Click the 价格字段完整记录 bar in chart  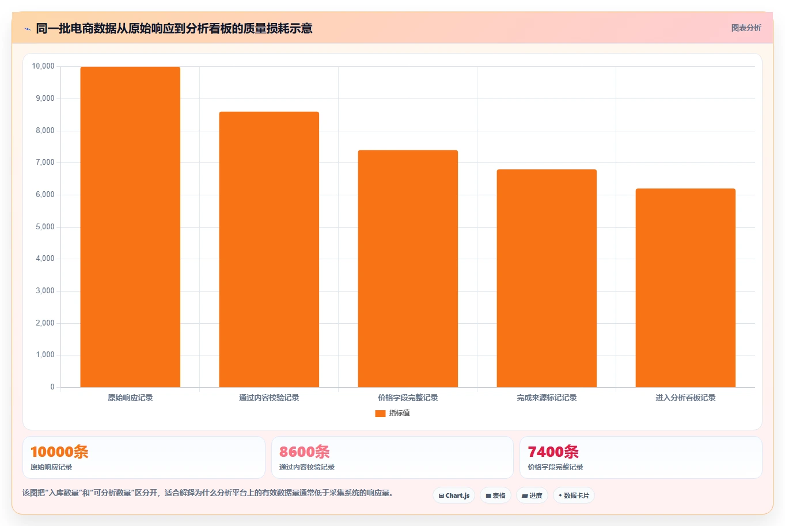pos(408,268)
